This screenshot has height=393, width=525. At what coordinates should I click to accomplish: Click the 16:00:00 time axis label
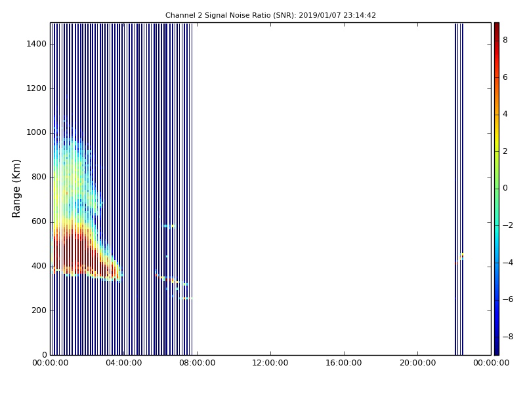pos(344,363)
